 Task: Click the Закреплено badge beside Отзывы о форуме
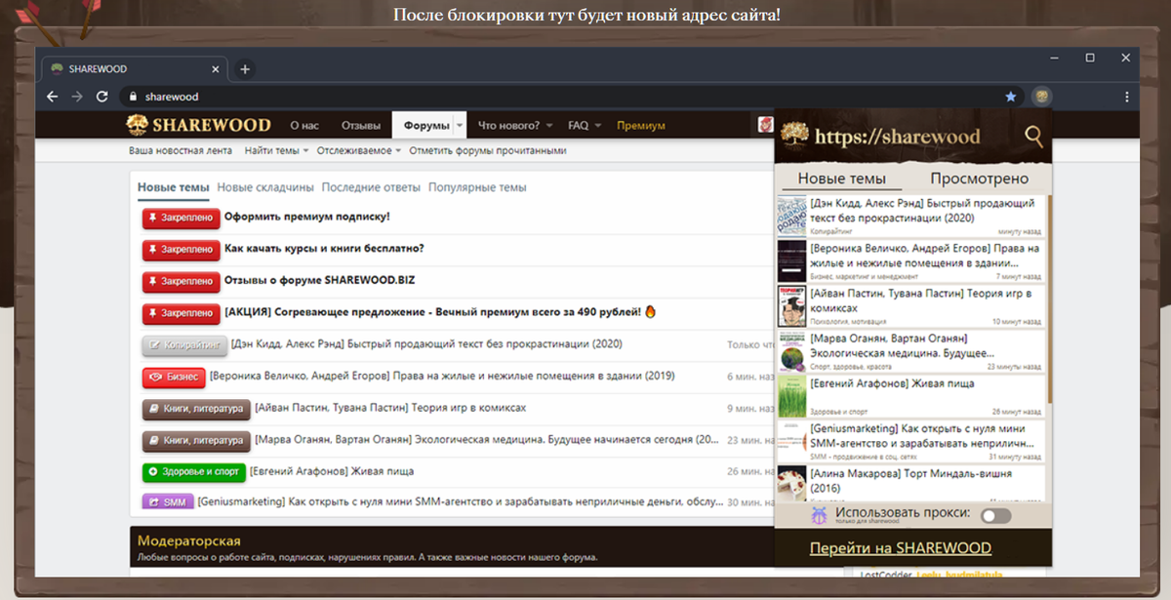[x=181, y=281]
